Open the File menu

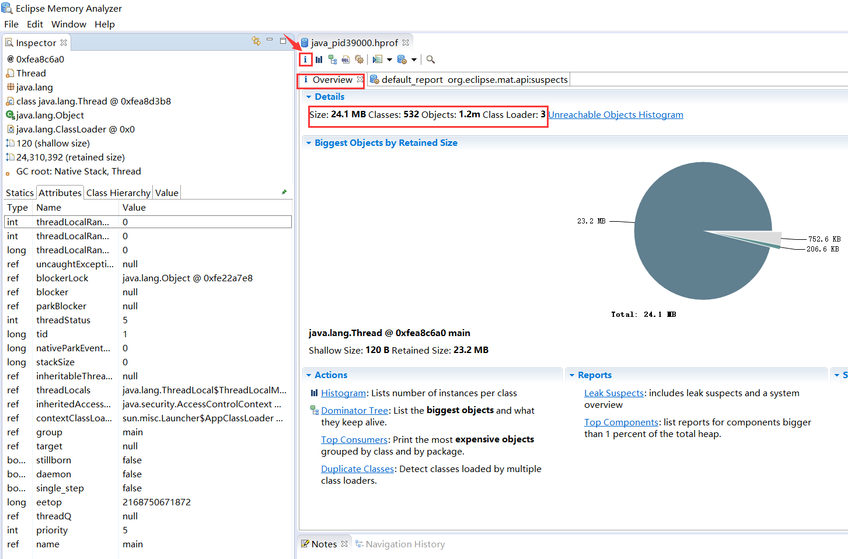click(x=11, y=24)
